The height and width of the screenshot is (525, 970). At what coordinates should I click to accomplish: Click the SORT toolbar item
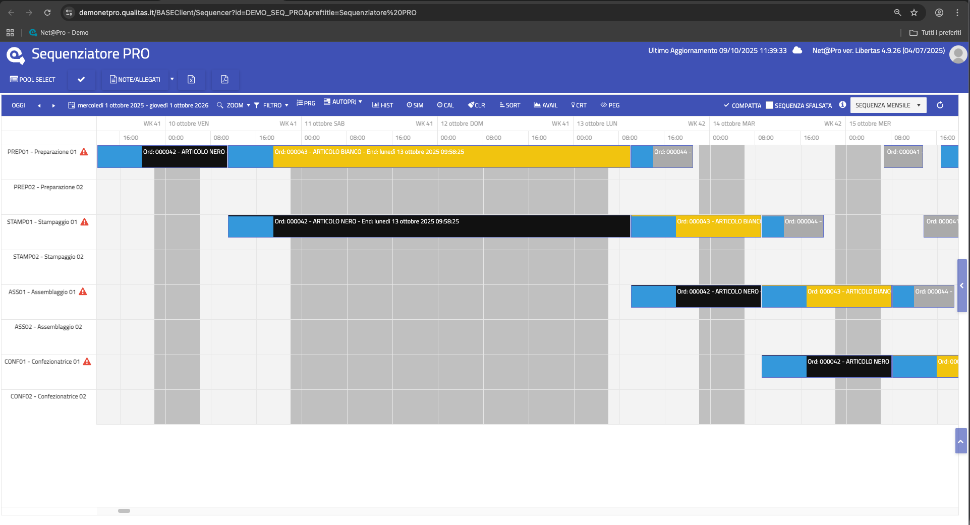509,105
